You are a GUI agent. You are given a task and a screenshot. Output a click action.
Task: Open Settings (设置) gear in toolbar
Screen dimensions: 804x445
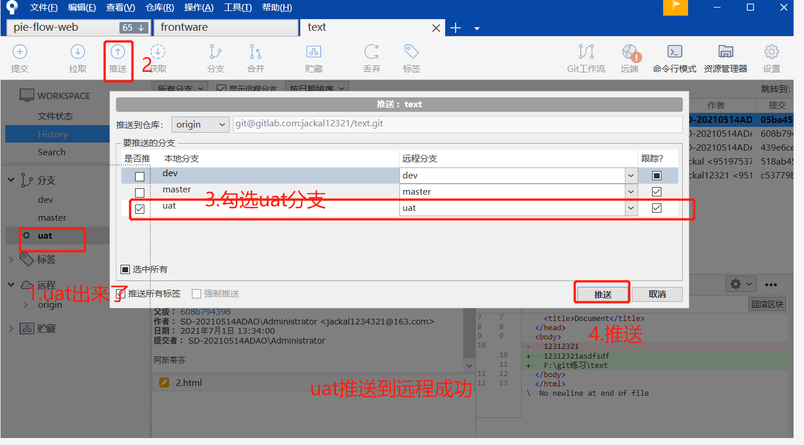point(772,52)
